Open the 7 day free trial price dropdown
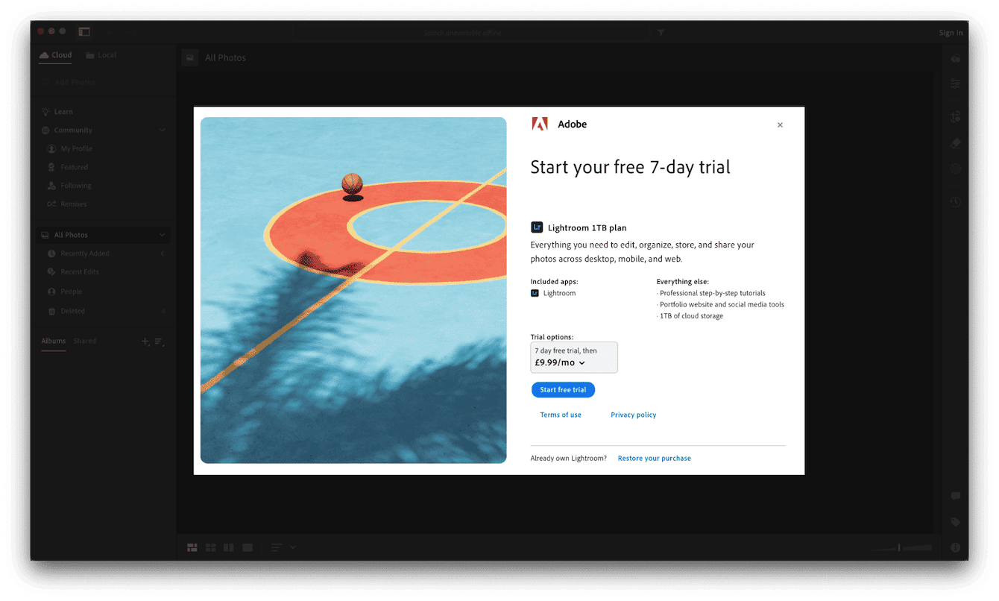The height and width of the screenshot is (601, 999). (574, 357)
